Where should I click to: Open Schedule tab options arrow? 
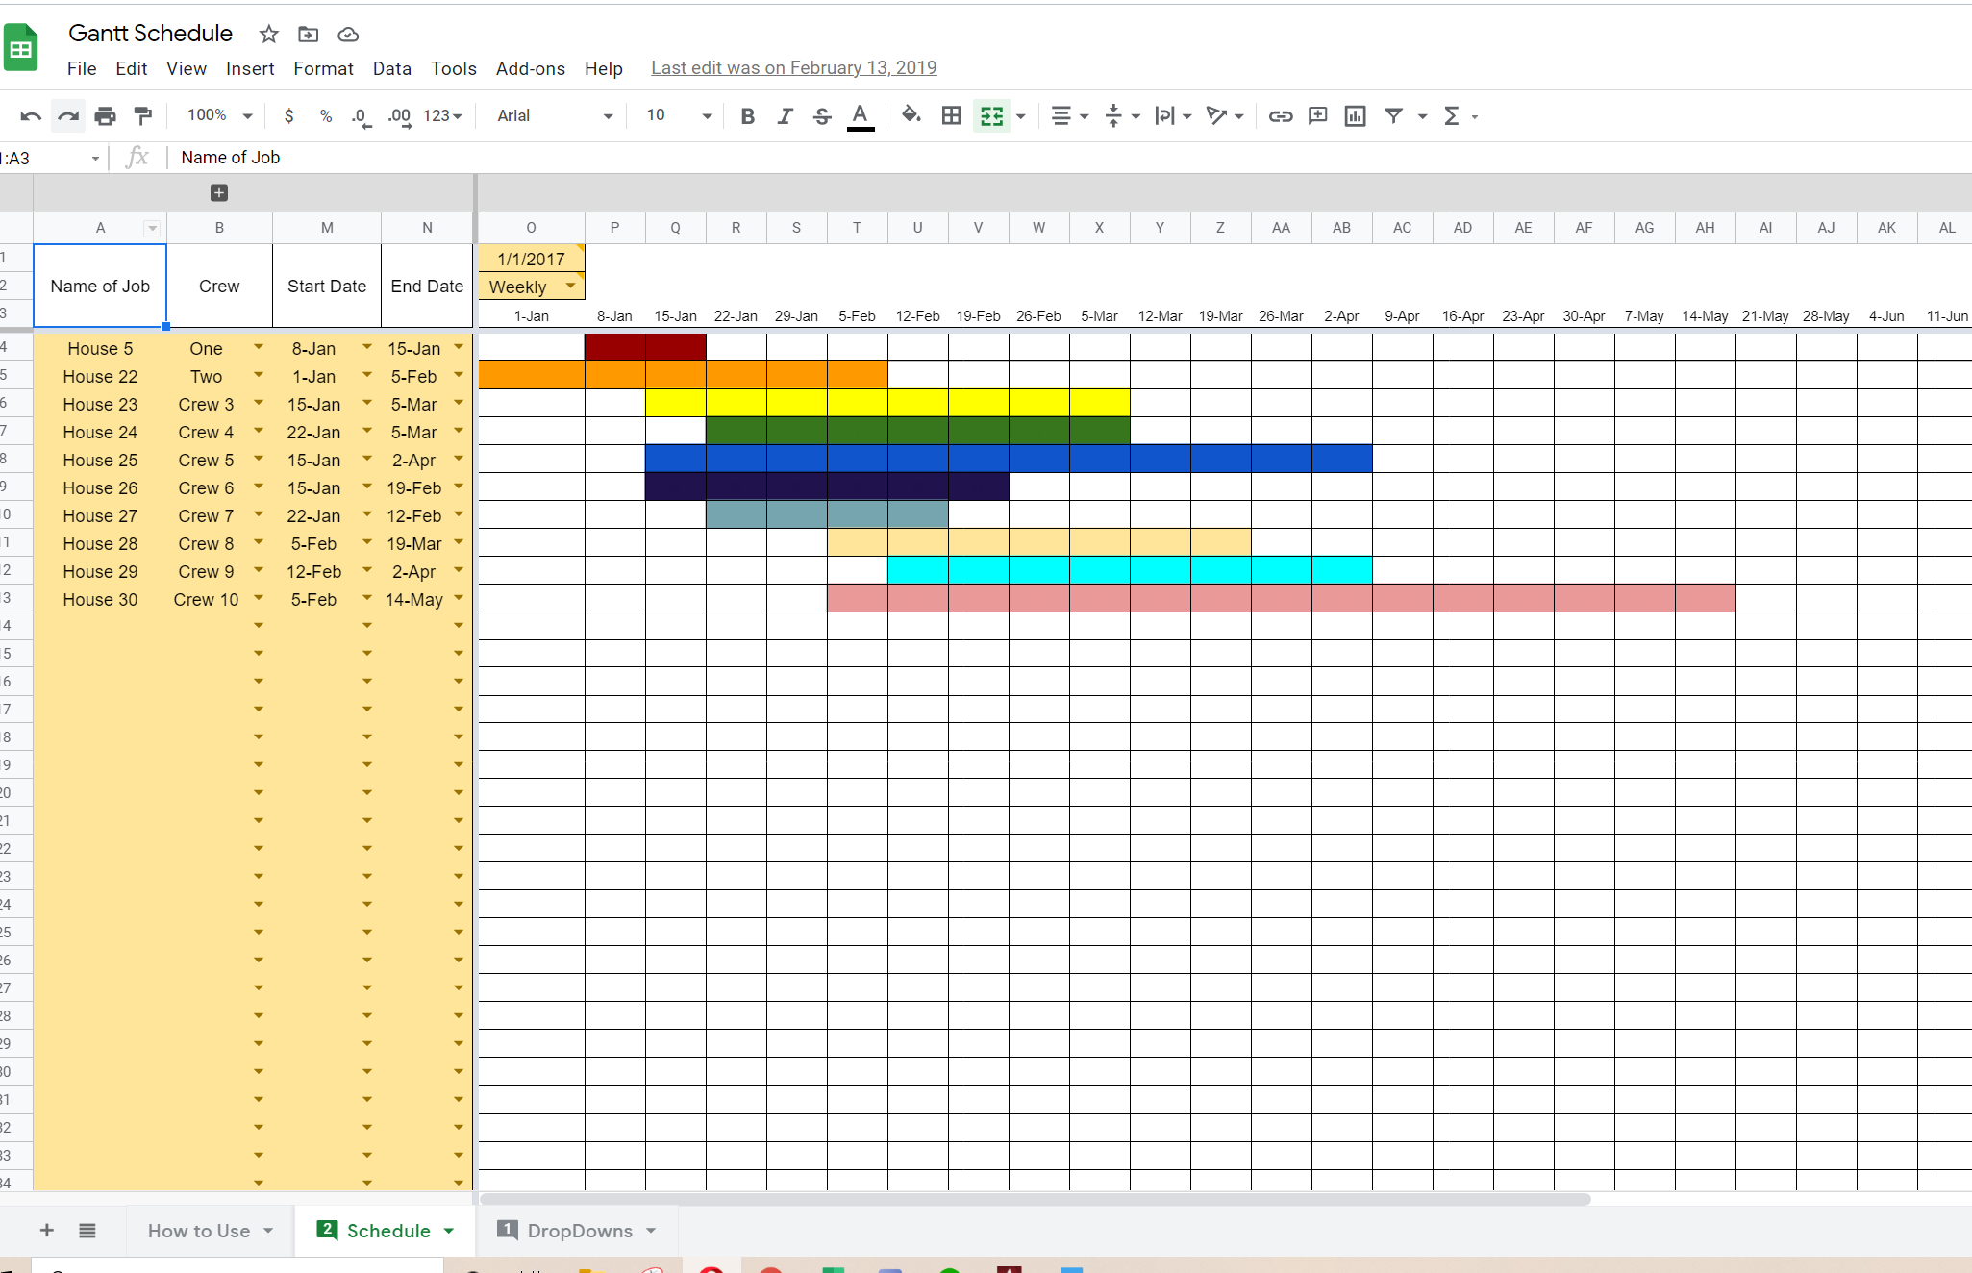coord(449,1231)
